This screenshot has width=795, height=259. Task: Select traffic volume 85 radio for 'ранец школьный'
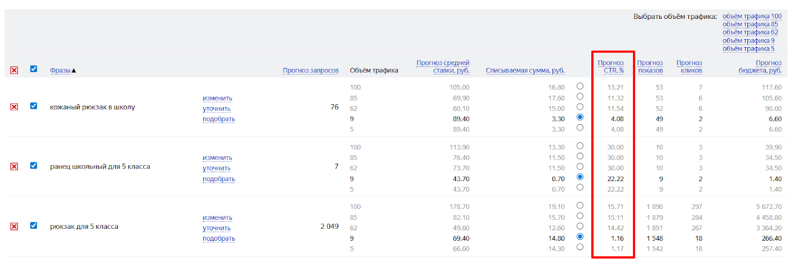pyautogui.click(x=580, y=156)
